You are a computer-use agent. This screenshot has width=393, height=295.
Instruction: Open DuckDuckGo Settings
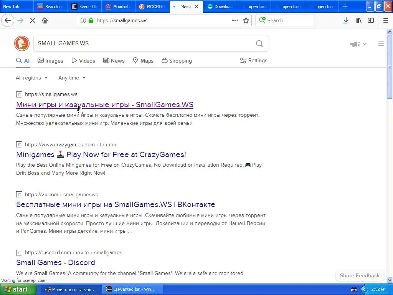click(254, 60)
